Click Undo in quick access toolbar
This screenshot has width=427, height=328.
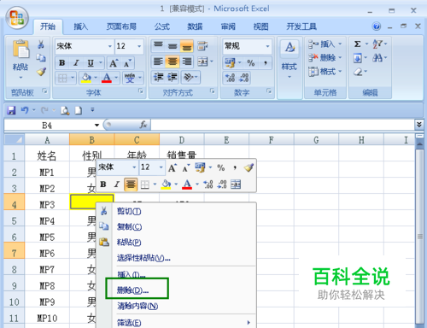[x=25, y=110]
